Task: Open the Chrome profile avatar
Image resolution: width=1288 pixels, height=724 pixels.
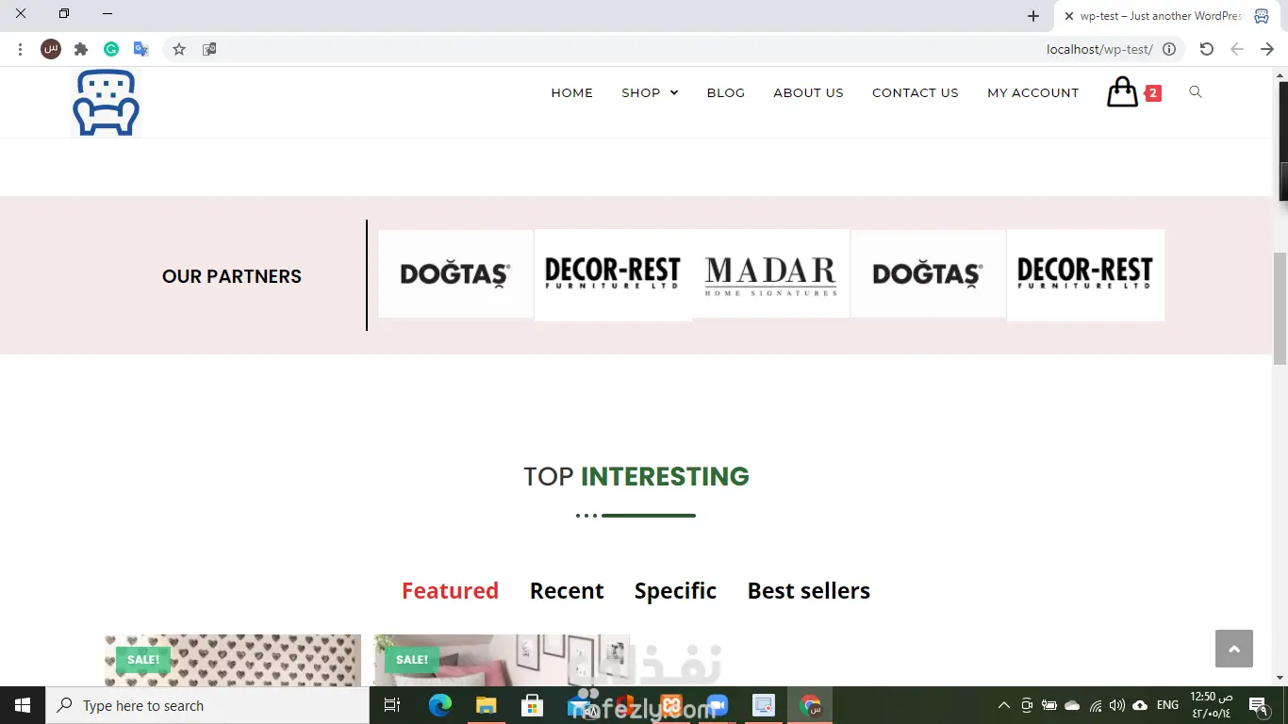Action: click(51, 49)
